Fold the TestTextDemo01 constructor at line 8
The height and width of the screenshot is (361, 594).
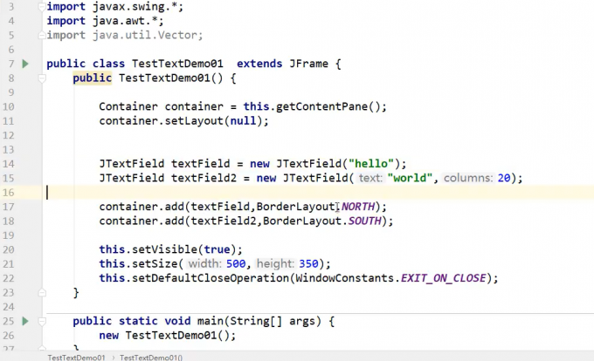coord(41,78)
